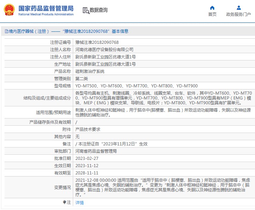Open the 详情 link in 注 row
This screenshot has height=210, width=255.
(79, 203)
